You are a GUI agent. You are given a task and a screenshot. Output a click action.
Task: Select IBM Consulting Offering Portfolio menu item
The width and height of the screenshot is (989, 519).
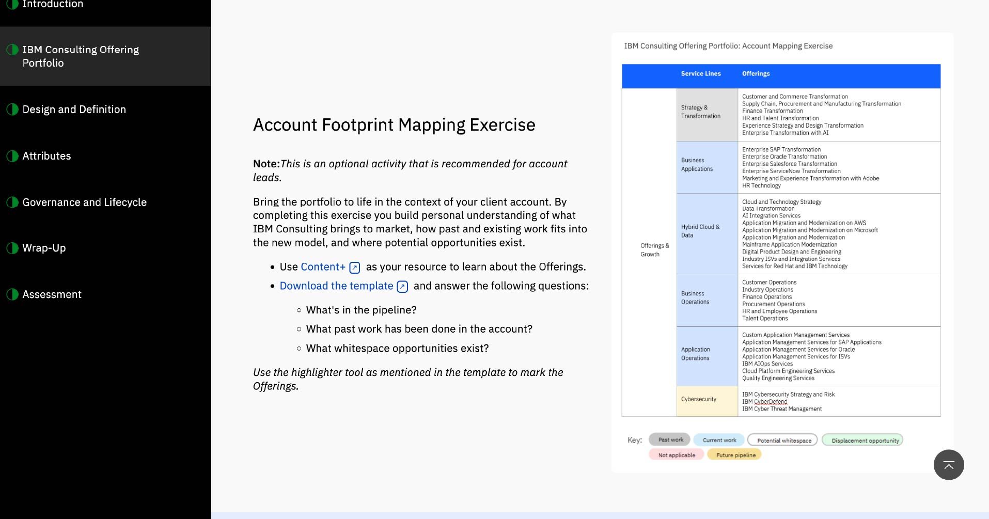click(105, 56)
